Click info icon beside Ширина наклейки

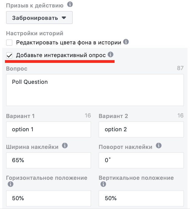[x=65, y=146]
